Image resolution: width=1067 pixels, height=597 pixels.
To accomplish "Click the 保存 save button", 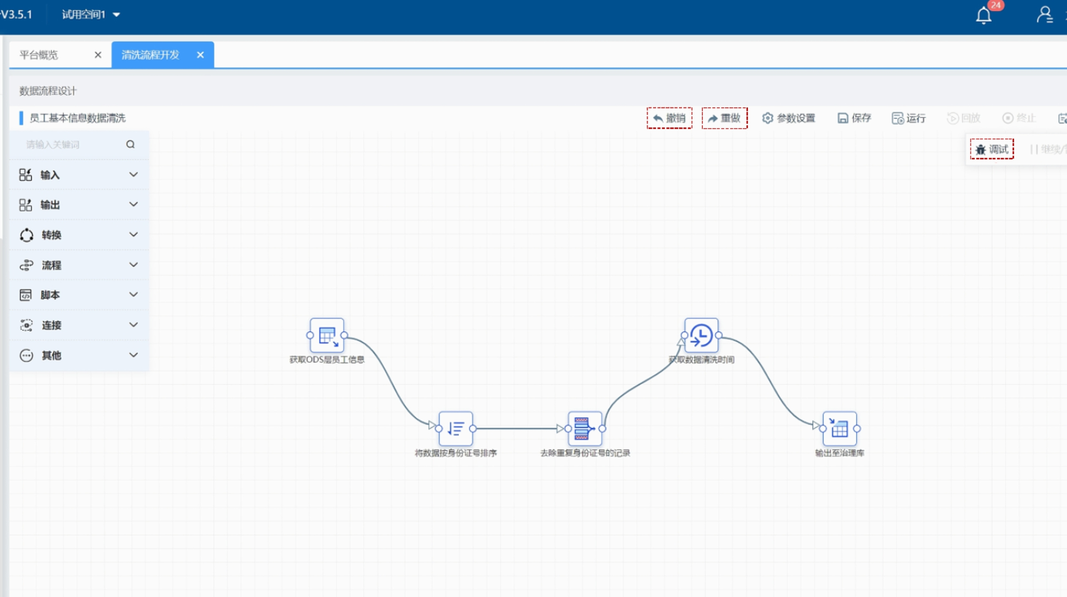I will pos(854,118).
